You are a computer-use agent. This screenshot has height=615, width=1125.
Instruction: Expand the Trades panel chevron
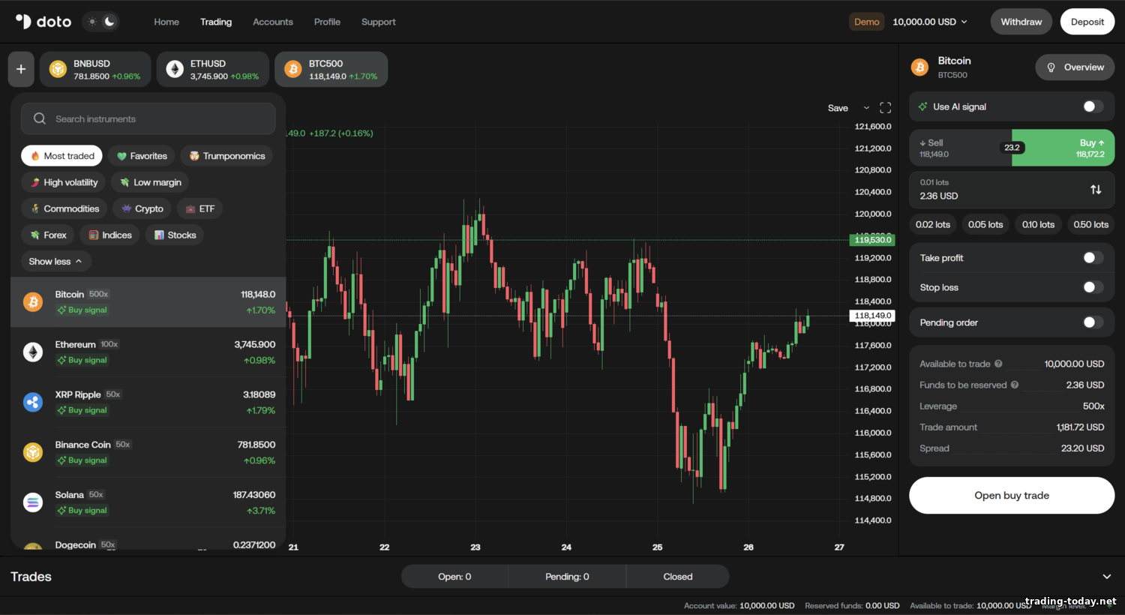click(x=1106, y=577)
